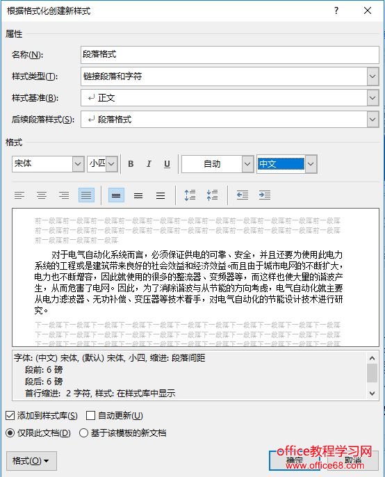Image resolution: width=385 pixels, height=477 pixels.
Task: Set 1.5 line spacing
Action: pos(138,195)
